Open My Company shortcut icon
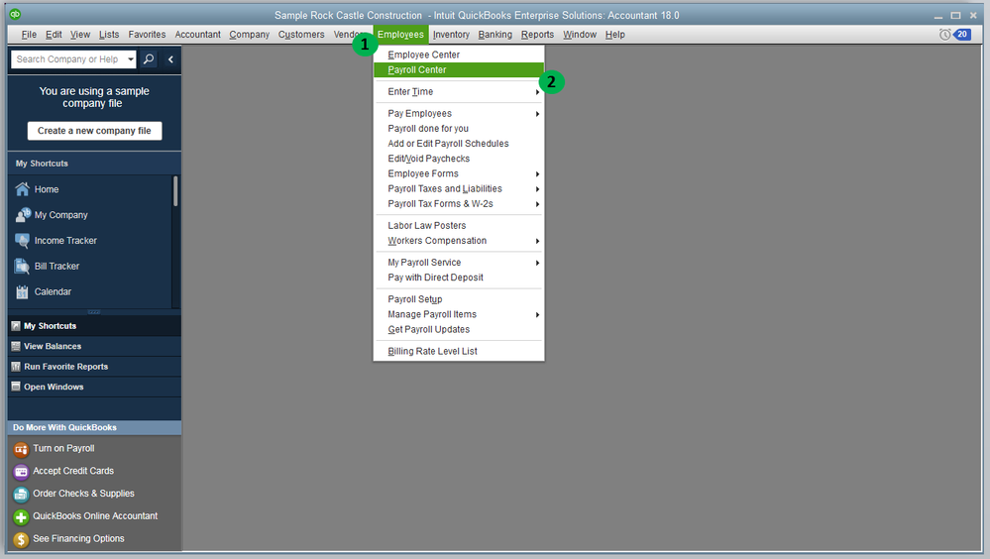Viewport: 990px width, 559px height. point(23,215)
